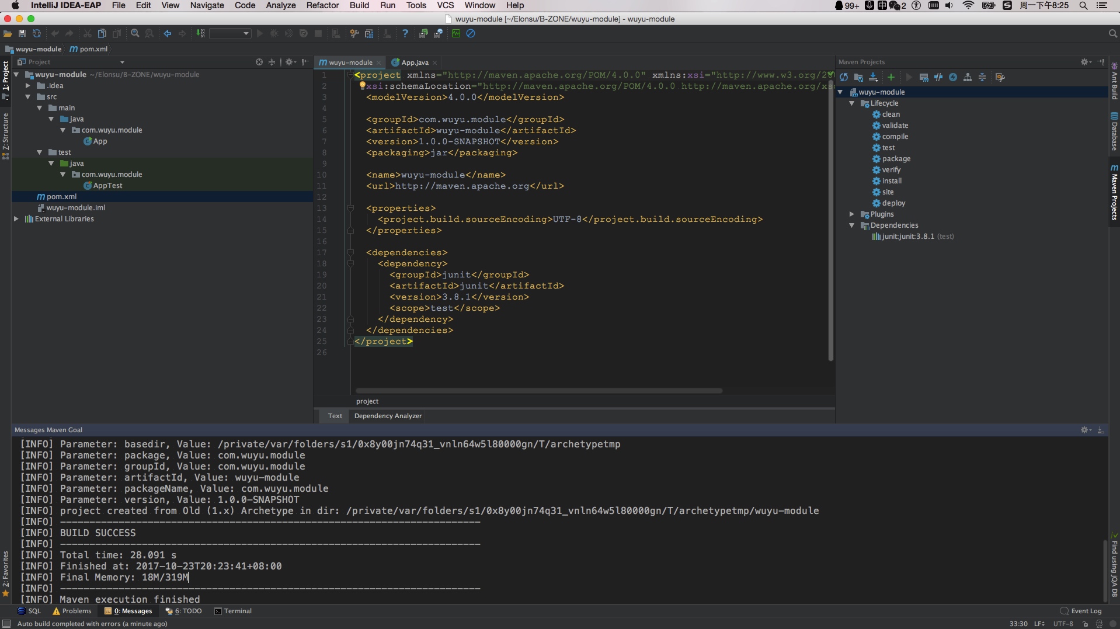The width and height of the screenshot is (1120, 629).
Task: Collapse the test folder in project tree
Action: click(39, 152)
